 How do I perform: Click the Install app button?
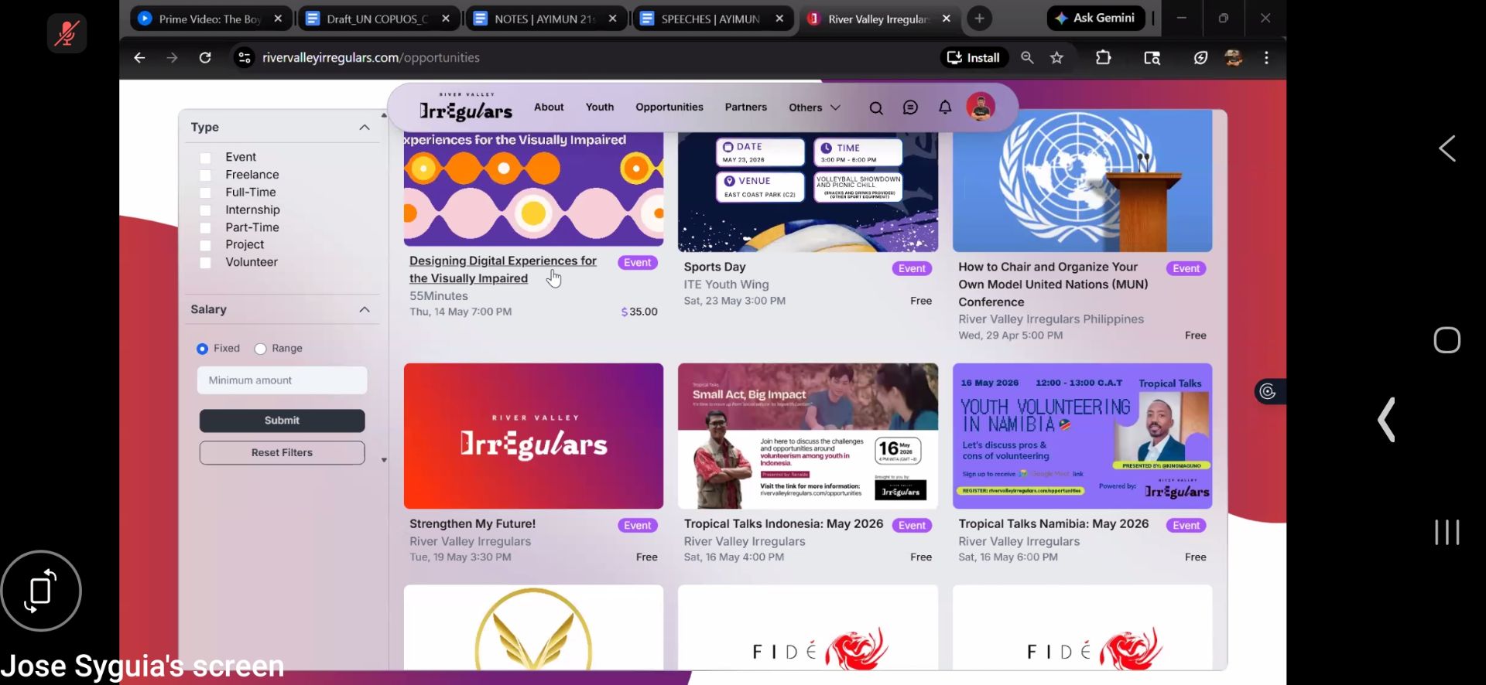tap(974, 57)
